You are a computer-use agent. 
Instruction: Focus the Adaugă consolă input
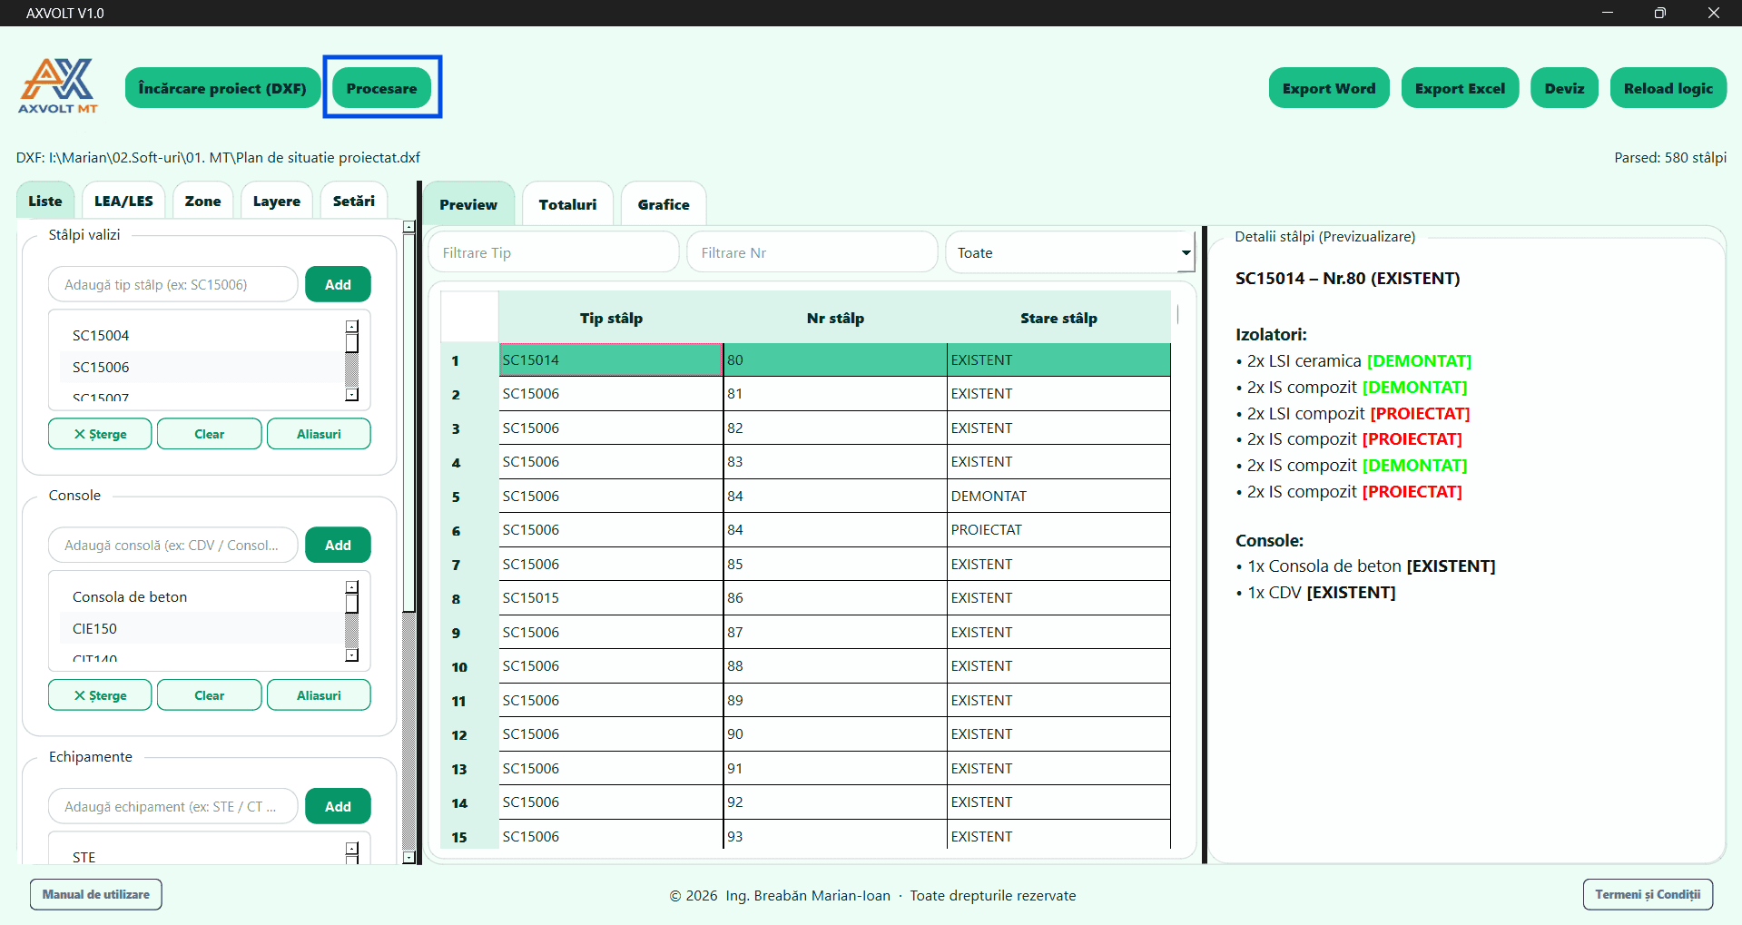tap(173, 545)
